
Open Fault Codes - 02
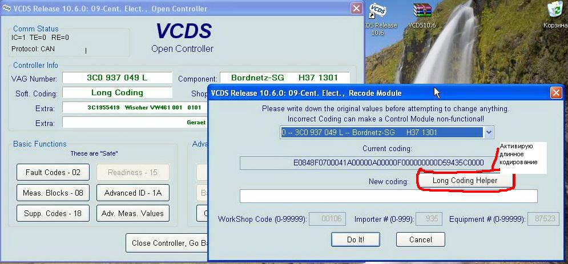[53, 172]
